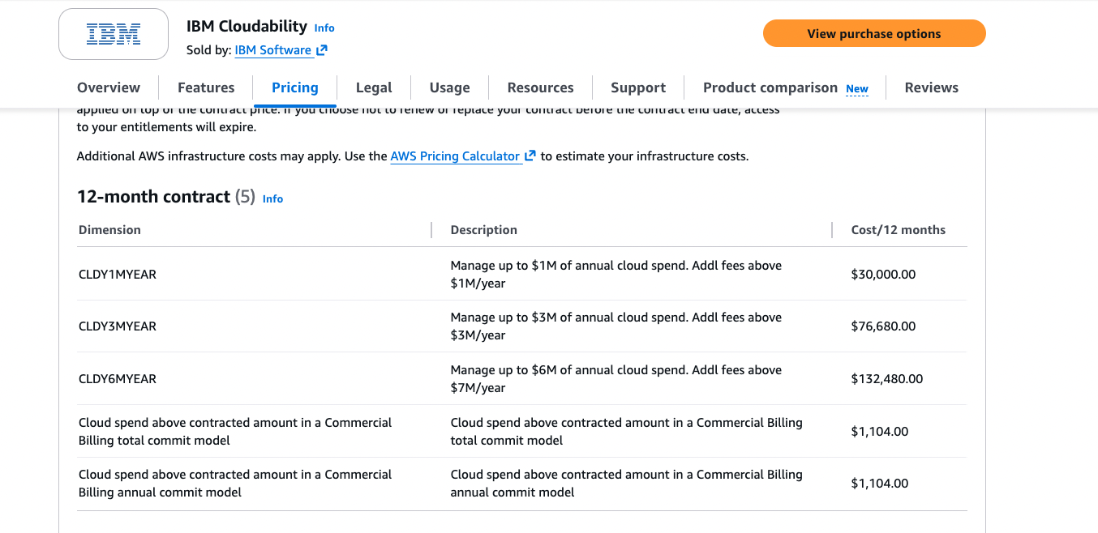This screenshot has width=1098, height=533.
Task: Select the Pricing tab
Action: click(294, 87)
